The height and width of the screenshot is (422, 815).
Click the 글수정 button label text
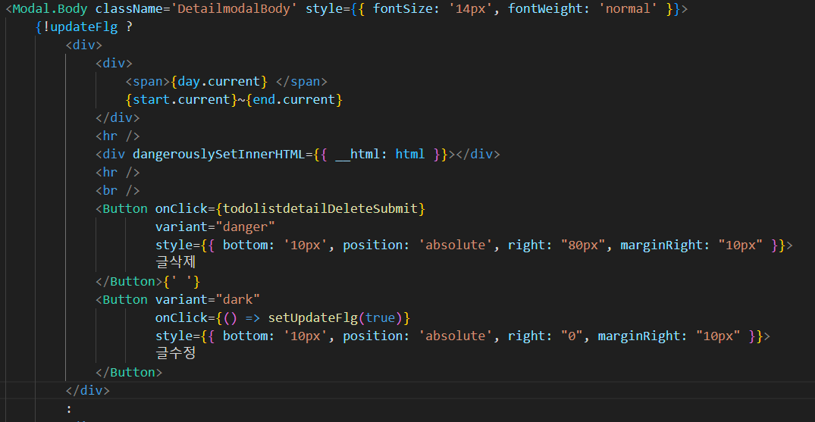pos(175,354)
